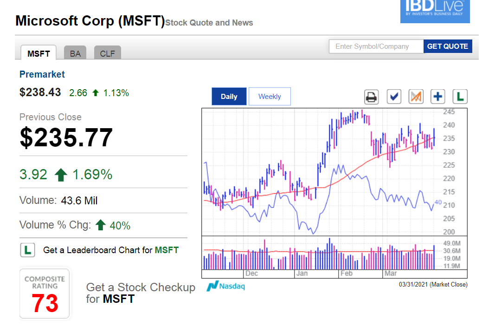The width and height of the screenshot is (495, 333).
Task: Switch to the CLF tab
Action: [107, 53]
